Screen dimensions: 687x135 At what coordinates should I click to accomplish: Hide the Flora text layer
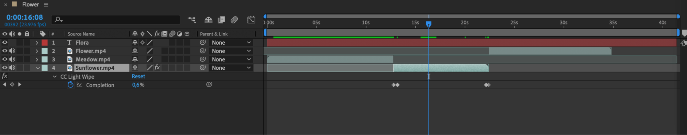click(5, 43)
